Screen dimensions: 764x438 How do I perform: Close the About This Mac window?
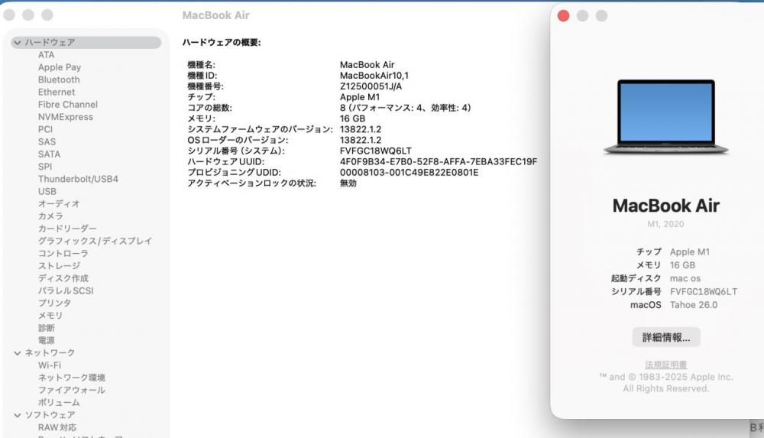coord(563,15)
